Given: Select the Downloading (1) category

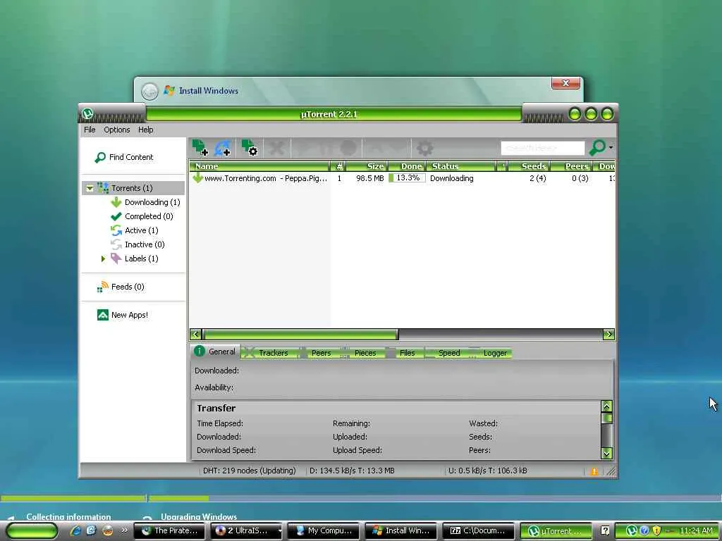Looking at the screenshot, I should (152, 202).
